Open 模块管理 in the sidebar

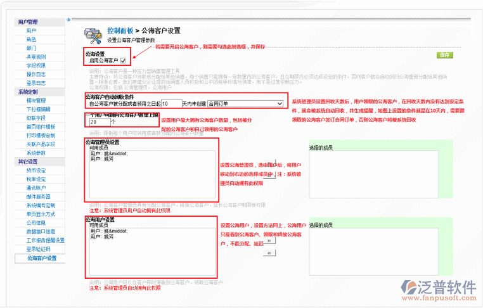coord(36,101)
